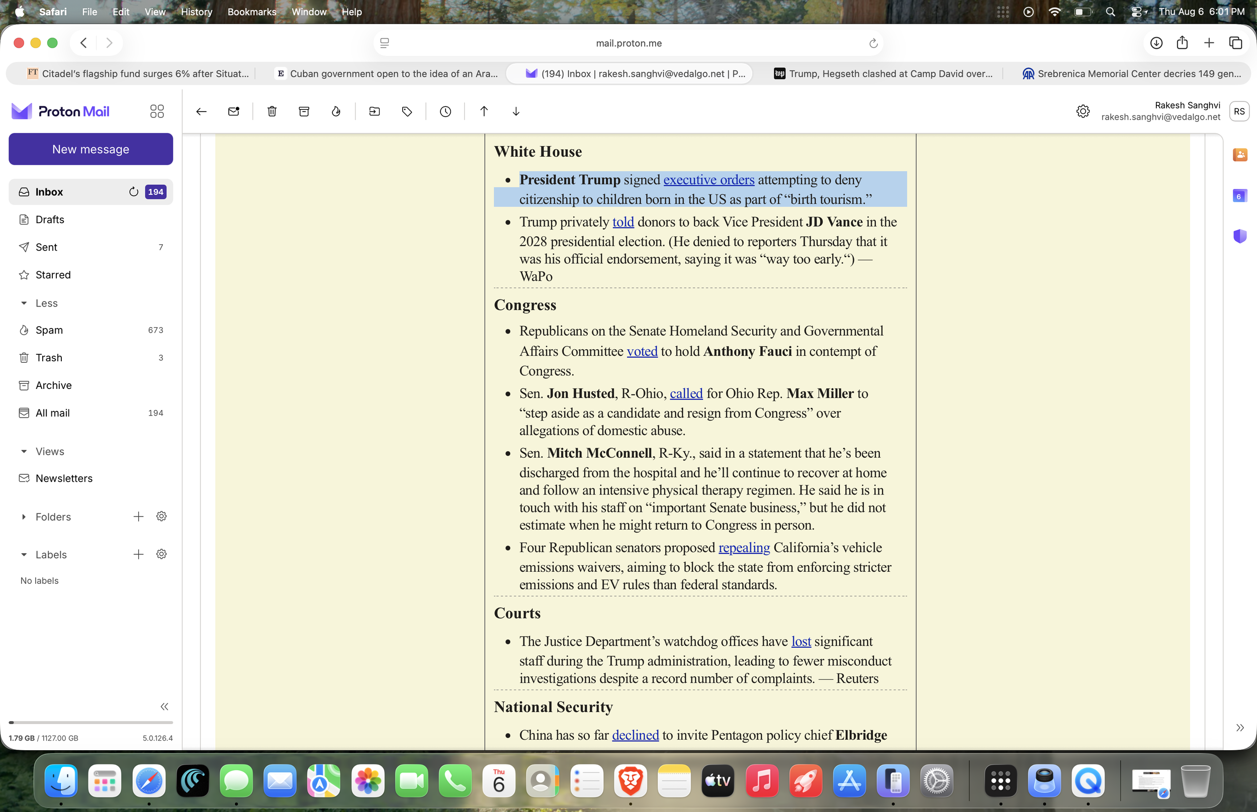Image resolution: width=1257 pixels, height=812 pixels.
Task: Collapse the left sidebar
Action: click(164, 706)
